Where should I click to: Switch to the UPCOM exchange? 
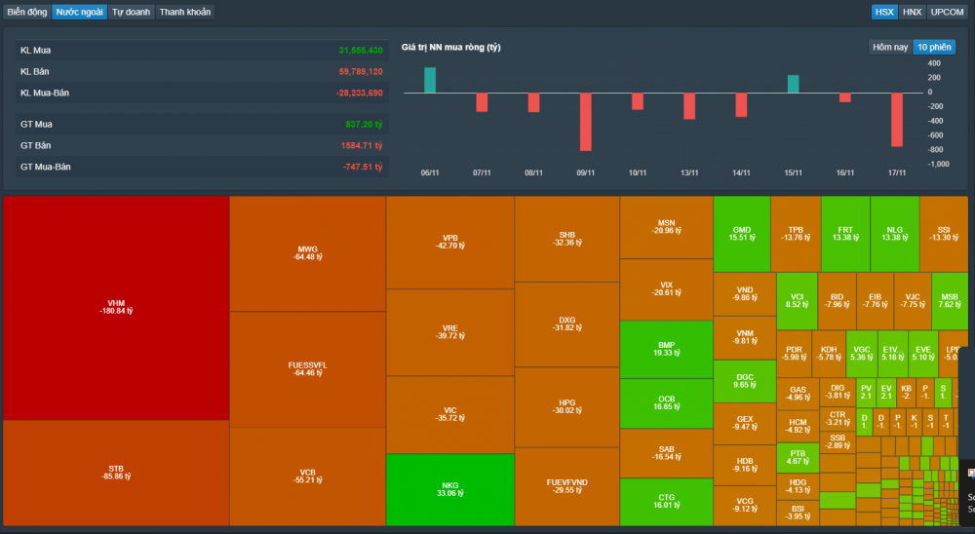click(947, 12)
